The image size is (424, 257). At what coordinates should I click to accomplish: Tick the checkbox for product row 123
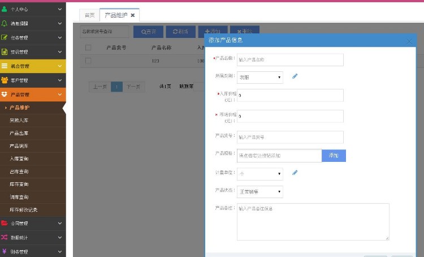pos(88,61)
